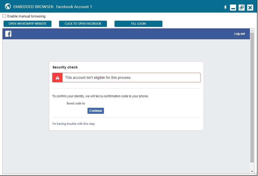Screen dimensions: 258x176
Task: Click to open Facebook button
Action: click(x=83, y=24)
